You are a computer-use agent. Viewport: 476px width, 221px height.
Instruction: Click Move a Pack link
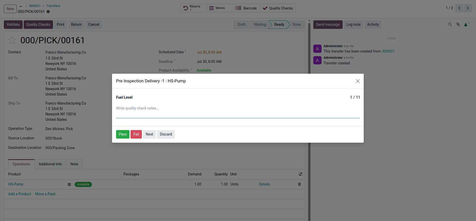[45, 194]
